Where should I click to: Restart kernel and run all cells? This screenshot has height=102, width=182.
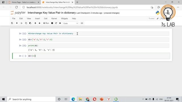[60, 23]
